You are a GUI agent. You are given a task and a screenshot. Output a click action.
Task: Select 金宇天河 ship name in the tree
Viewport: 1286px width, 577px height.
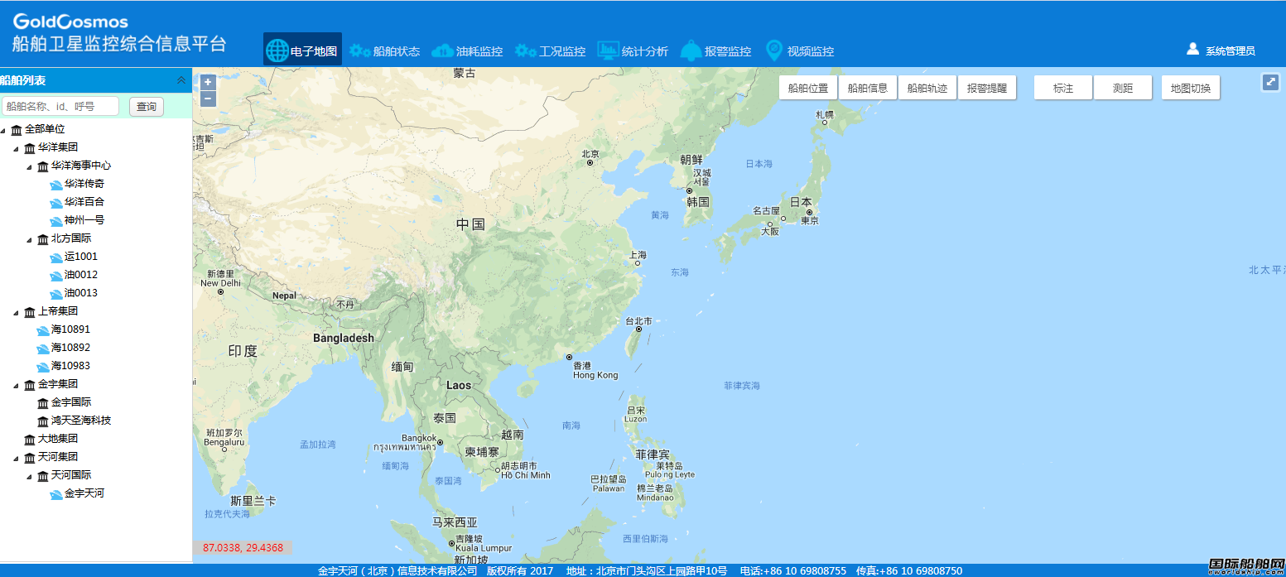click(x=84, y=493)
